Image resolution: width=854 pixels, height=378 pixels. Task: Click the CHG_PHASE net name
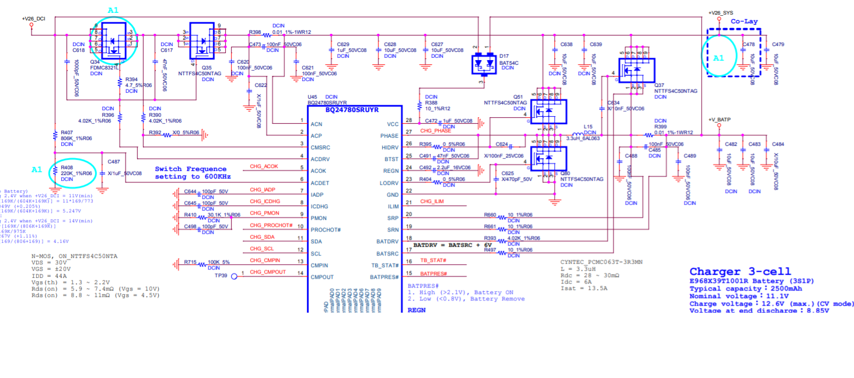[435, 131]
